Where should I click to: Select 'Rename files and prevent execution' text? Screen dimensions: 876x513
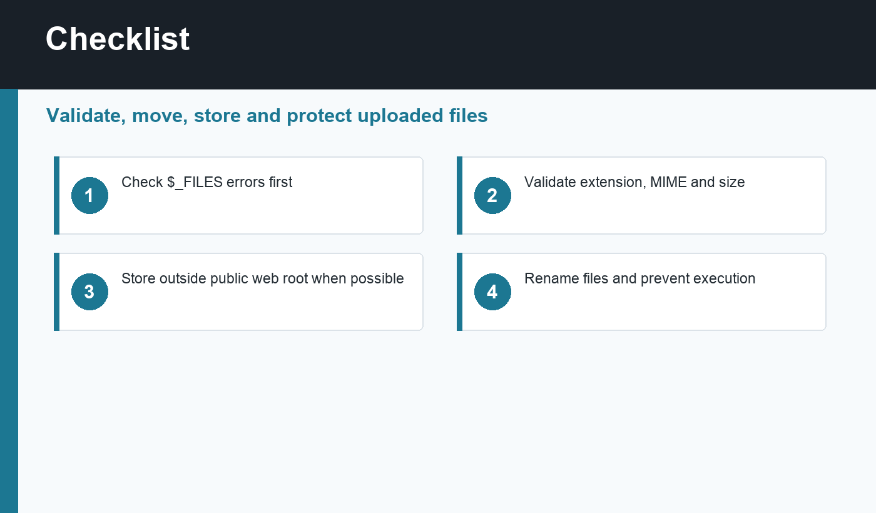[x=639, y=278]
